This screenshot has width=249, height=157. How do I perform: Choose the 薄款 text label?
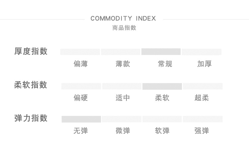123,64
